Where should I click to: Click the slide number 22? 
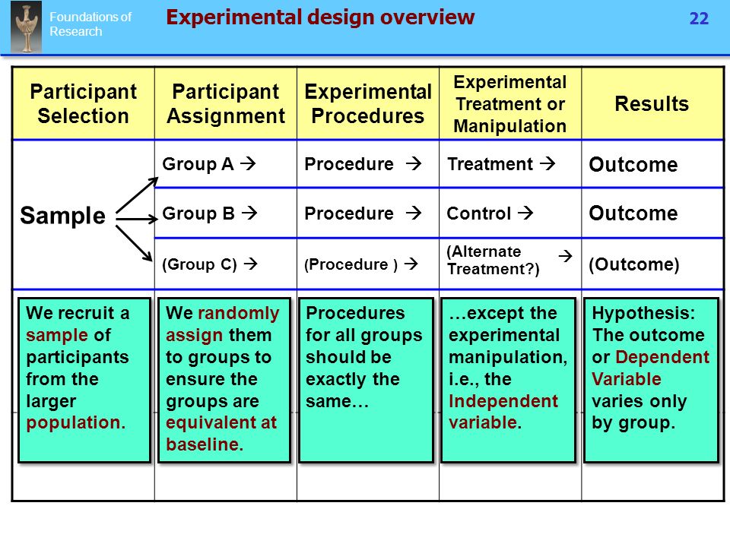[699, 18]
